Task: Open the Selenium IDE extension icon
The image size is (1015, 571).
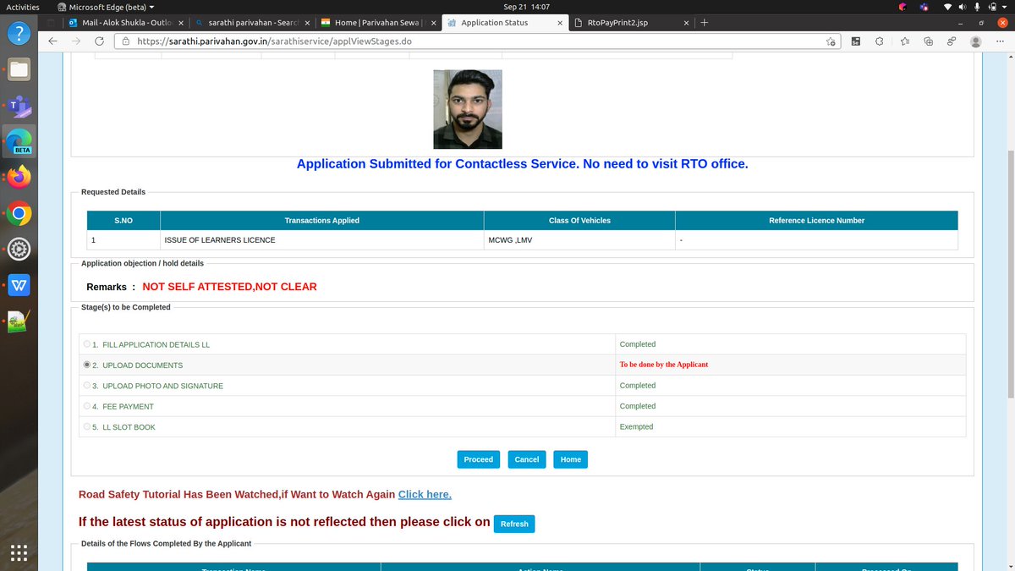Action: 856,41
